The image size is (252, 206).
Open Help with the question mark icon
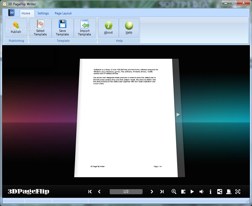[x=129, y=28]
